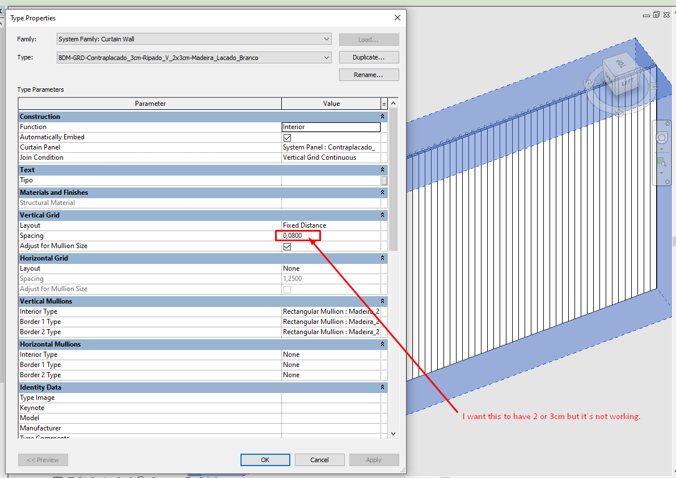Viewport: 676px width, 478px height.
Task: Close the navigation bar with its X icon
Action: click(667, 123)
